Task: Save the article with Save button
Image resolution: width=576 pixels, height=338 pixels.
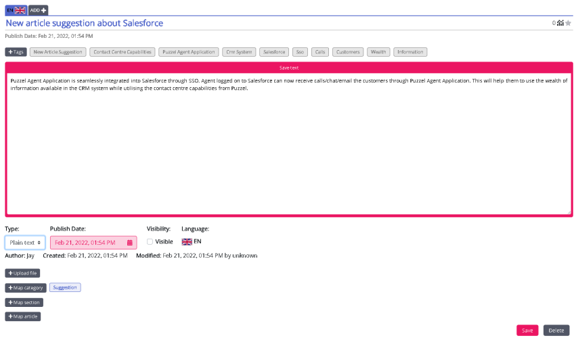Action: pyautogui.click(x=527, y=331)
